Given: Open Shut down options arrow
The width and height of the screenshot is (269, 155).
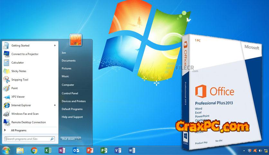Looking at the screenshot, I should (79, 139).
